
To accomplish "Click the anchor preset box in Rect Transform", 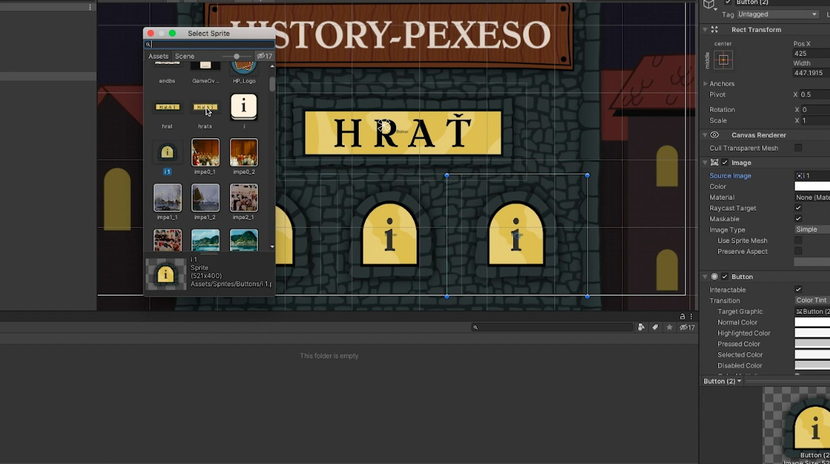I will [723, 60].
